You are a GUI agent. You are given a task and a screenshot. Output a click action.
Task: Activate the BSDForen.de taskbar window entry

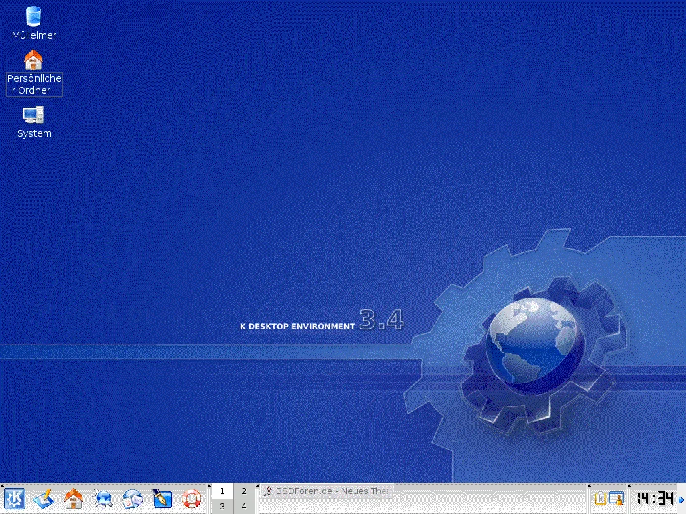click(327, 491)
